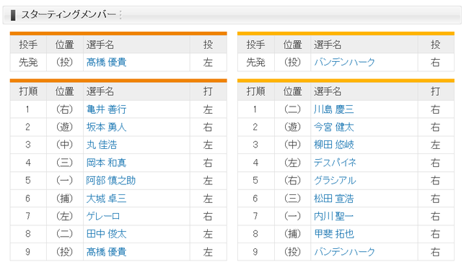
Task: Select shortstop 今宮 健太
Action: pyautogui.click(x=334, y=127)
